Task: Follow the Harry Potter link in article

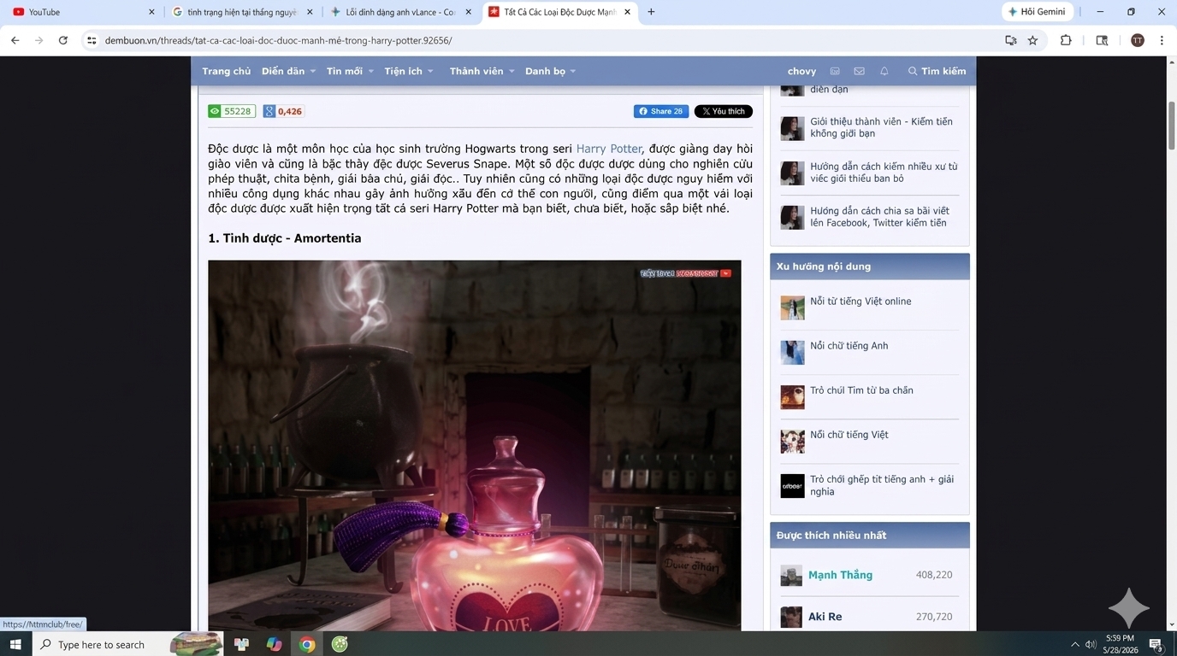Action: pyautogui.click(x=609, y=149)
